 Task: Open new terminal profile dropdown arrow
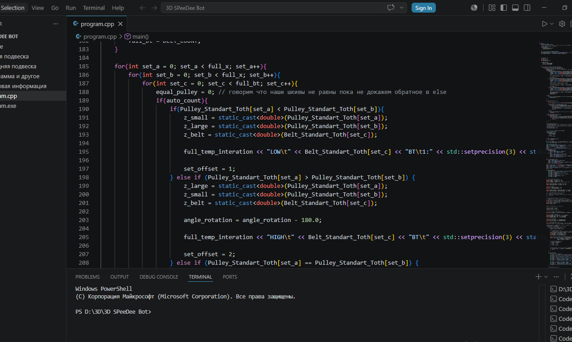[x=546, y=277]
